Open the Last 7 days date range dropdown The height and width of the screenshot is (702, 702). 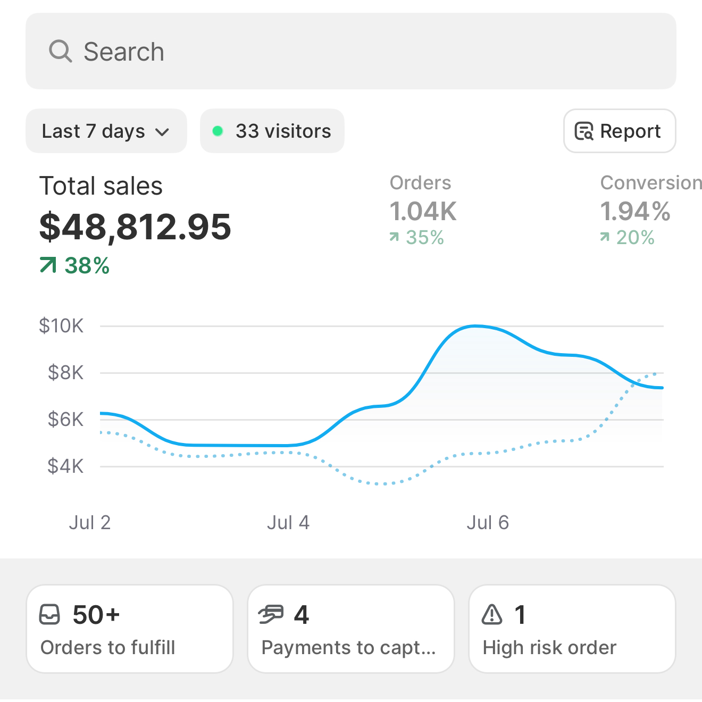point(106,131)
